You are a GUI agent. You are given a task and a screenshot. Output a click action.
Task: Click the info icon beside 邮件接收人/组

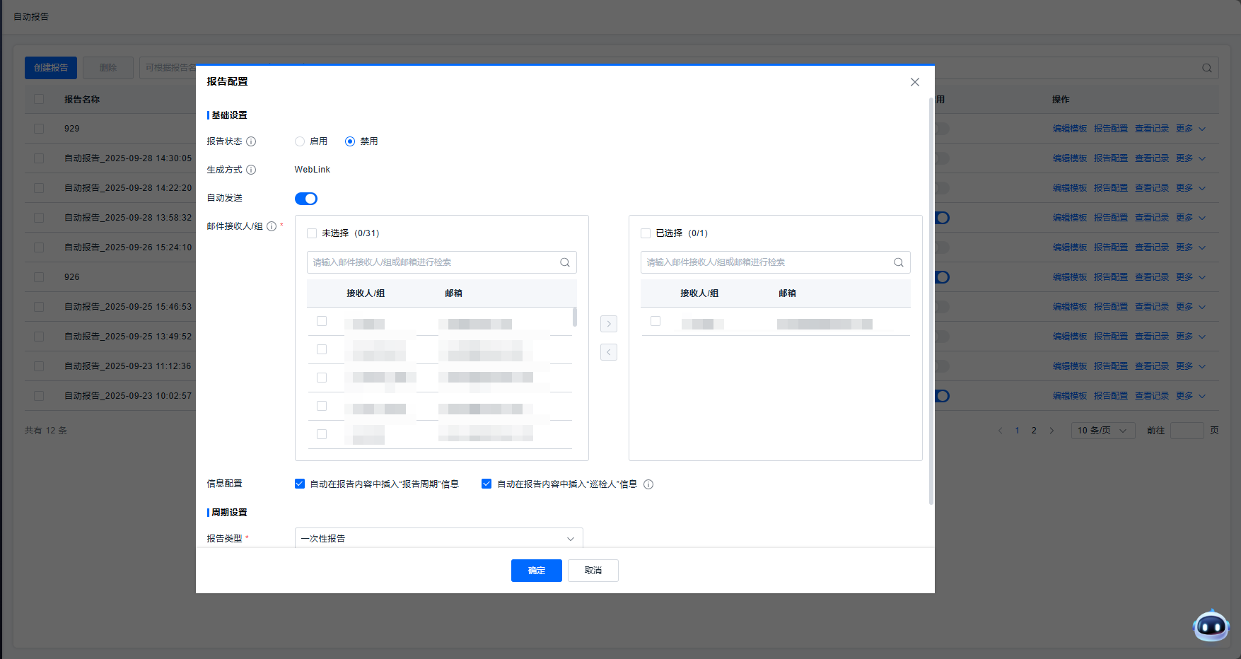(x=272, y=226)
